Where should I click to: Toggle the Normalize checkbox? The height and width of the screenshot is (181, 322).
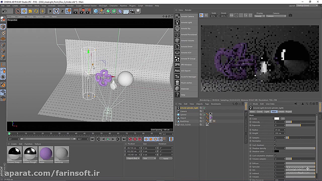275,141
